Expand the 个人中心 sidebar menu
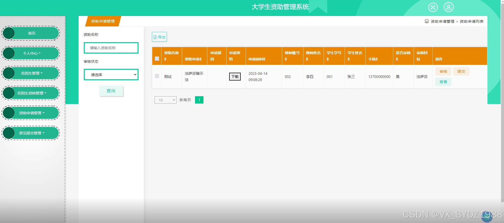504x223 pixels. click(x=31, y=53)
